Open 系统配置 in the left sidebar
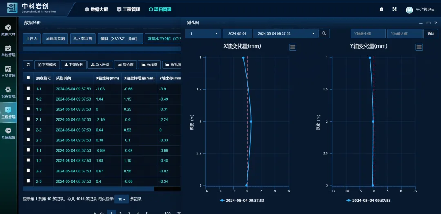The height and width of the screenshot is (214, 441). 8,133
